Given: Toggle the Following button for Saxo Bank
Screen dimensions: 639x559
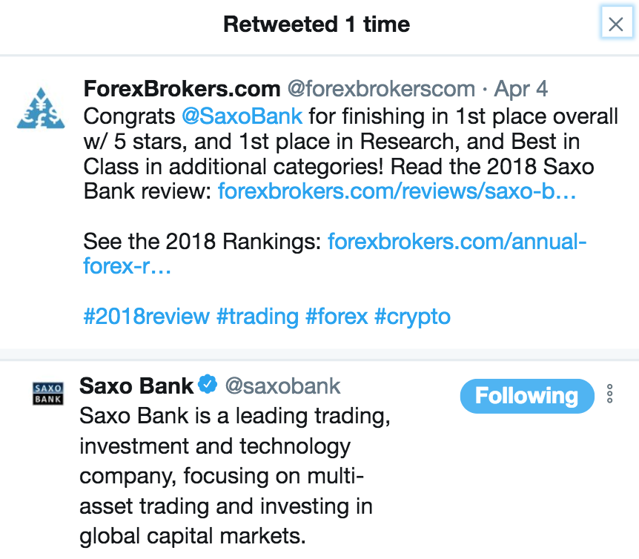Looking at the screenshot, I should click(526, 396).
